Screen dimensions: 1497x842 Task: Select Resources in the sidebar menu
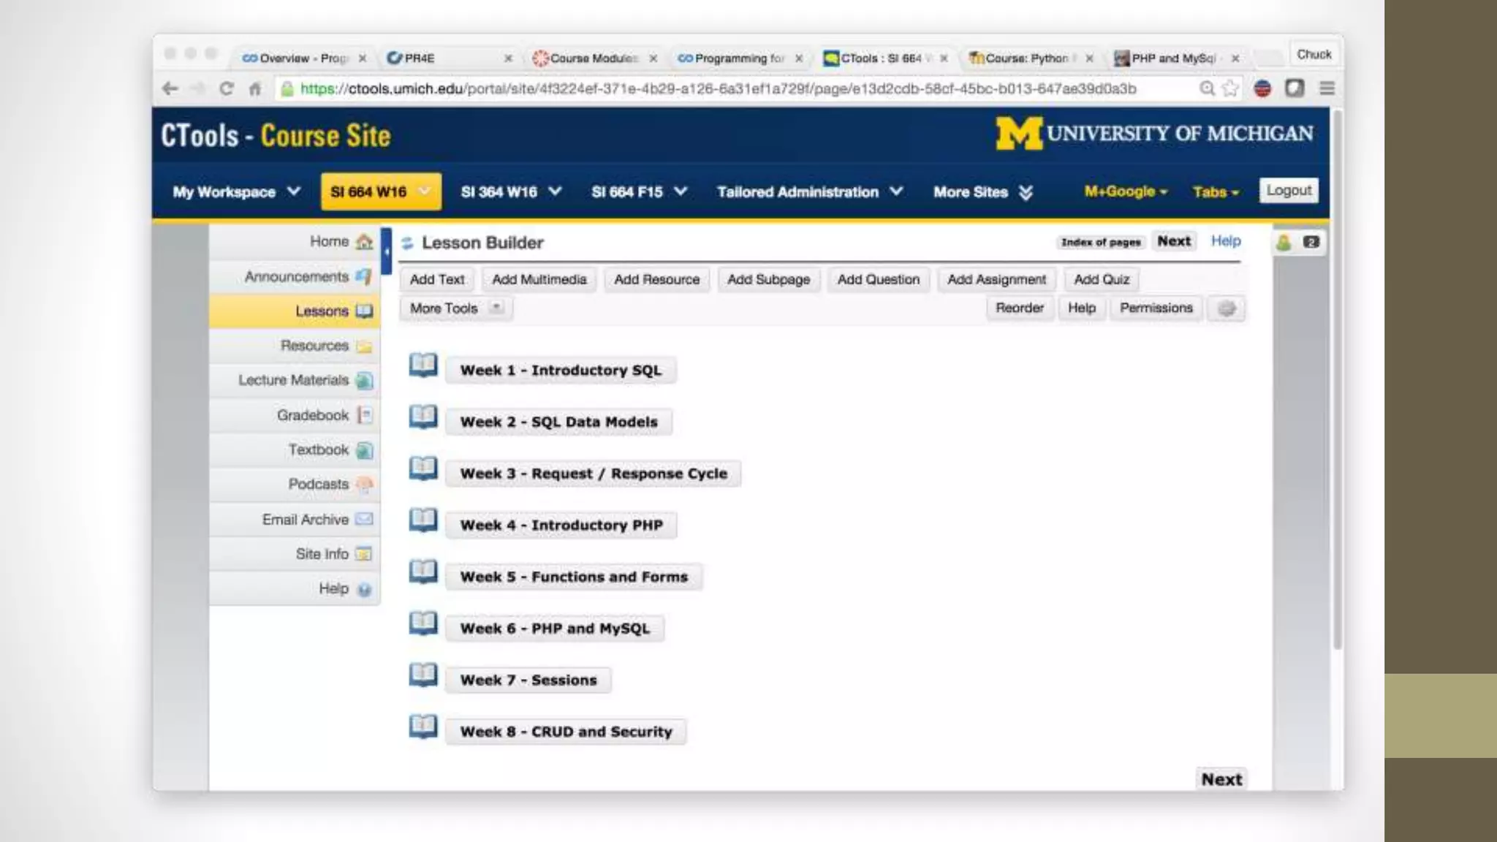click(314, 346)
